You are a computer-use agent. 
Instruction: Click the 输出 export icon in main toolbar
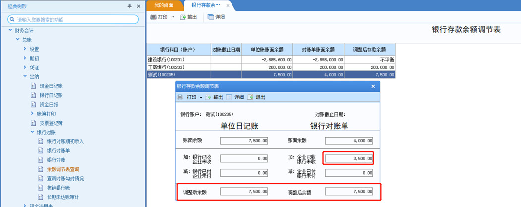pyautogui.click(x=183, y=17)
